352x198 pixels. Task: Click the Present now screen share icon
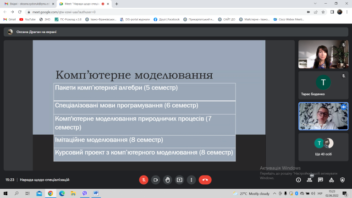[x=179, y=180]
